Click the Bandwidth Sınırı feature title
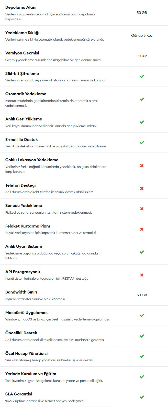 click(x=21, y=292)
